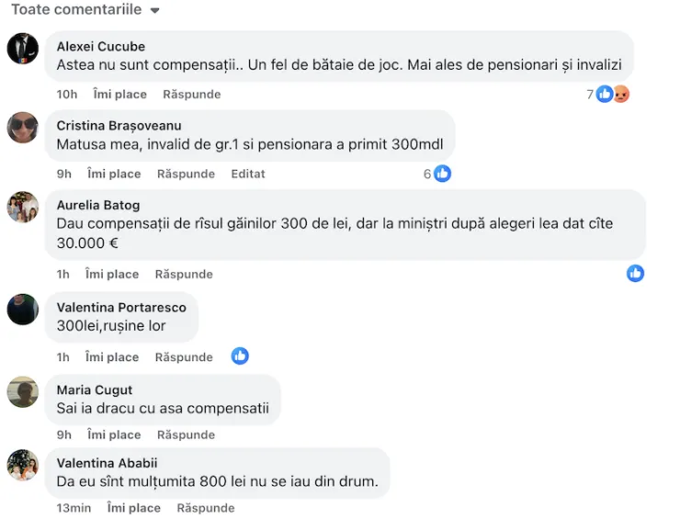This screenshot has width=680, height=519.
Task: Open Aurelia Batog's profile avatar
Action: (23, 207)
